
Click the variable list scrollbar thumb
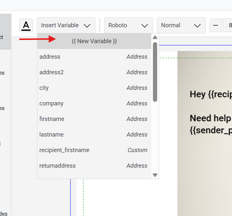[x=155, y=71]
